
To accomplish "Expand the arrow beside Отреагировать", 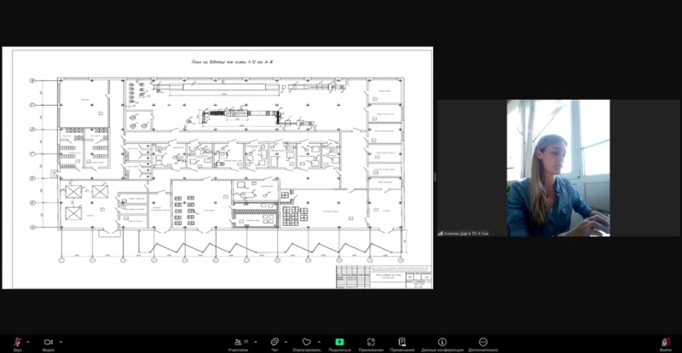I will tap(319, 342).
